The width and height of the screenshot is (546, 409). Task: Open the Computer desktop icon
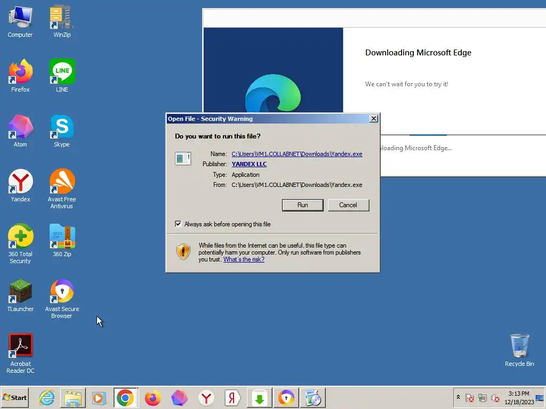coord(20,21)
